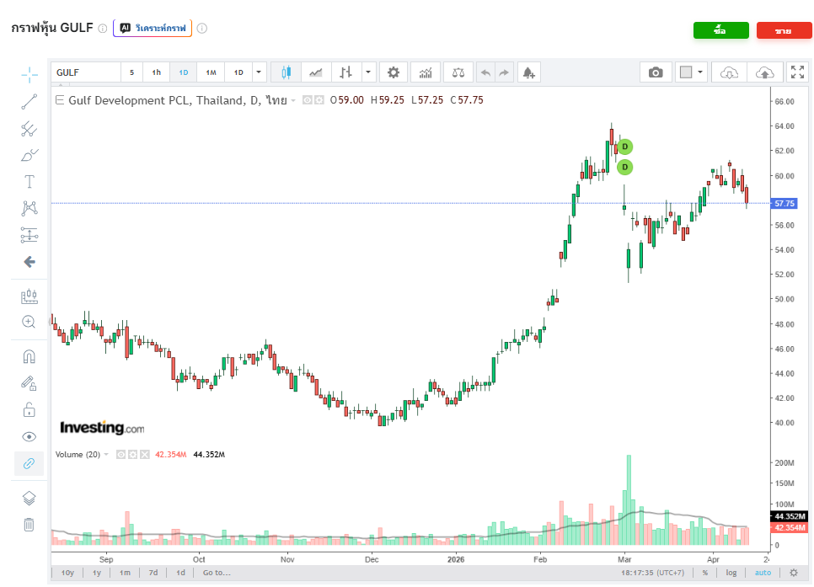This screenshot has width=814, height=587.
Task: Toggle logarithmic scale mode
Action: [x=731, y=573]
